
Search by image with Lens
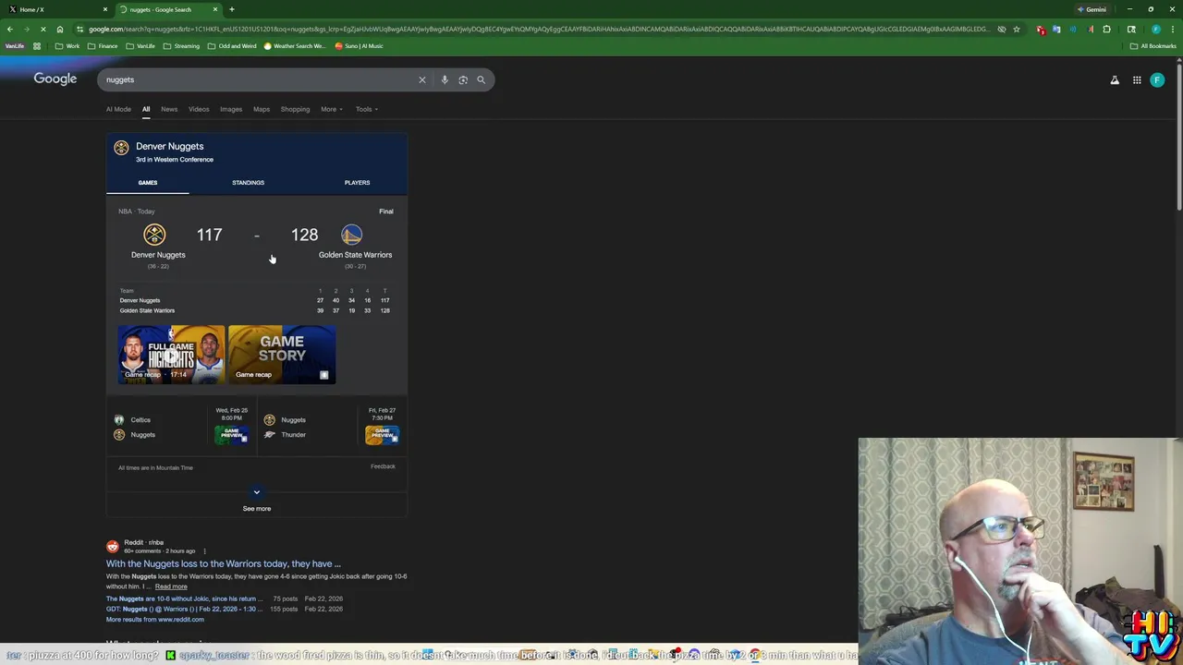tap(463, 79)
